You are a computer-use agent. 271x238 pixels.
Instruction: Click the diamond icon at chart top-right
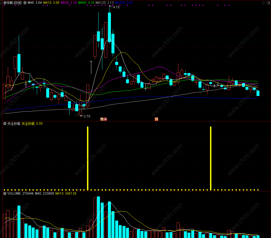[x=263, y=3]
